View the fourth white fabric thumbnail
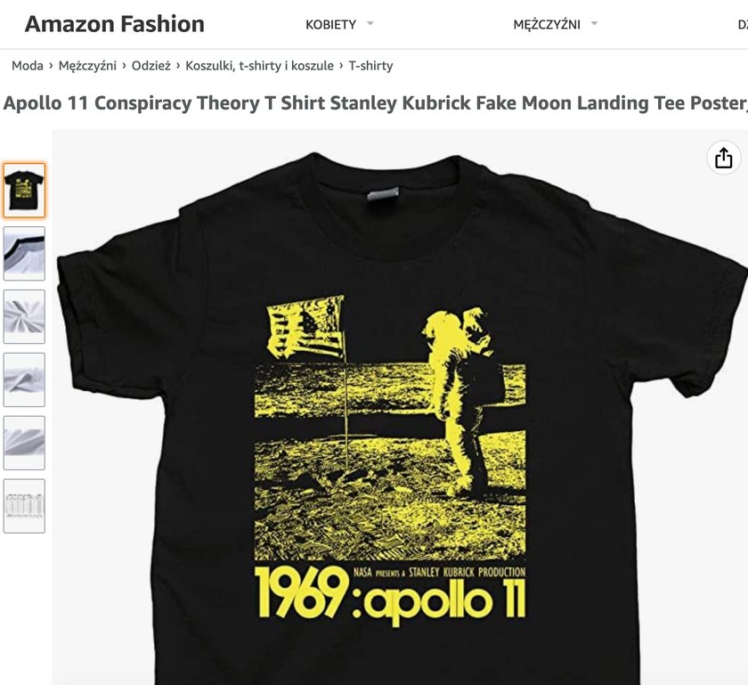The width and height of the screenshot is (748, 685). point(24,380)
